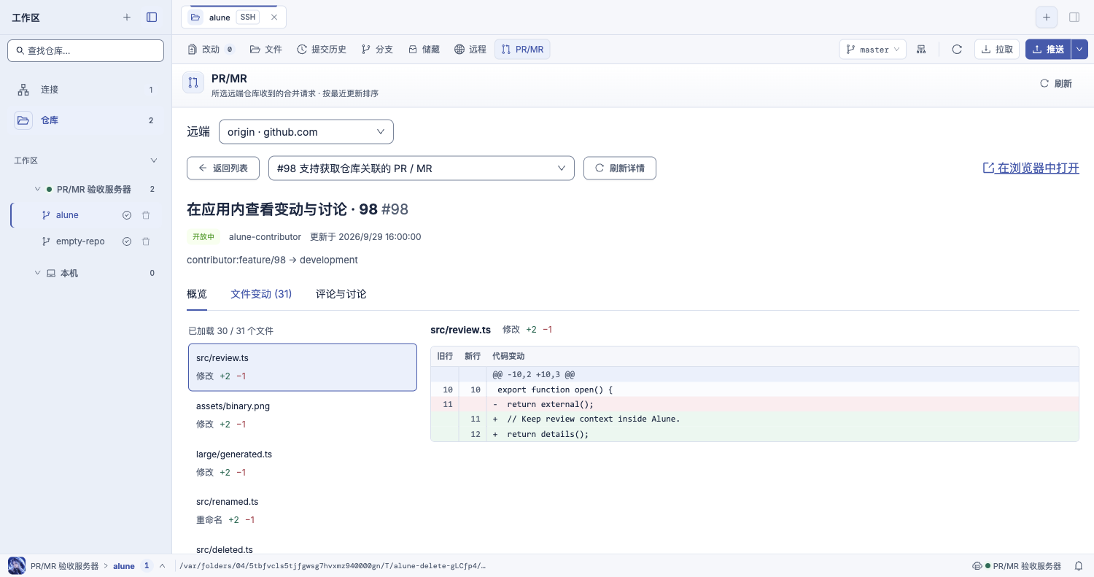Toggle the left sidebar panel icon
The image size is (1094, 577).
152,17
